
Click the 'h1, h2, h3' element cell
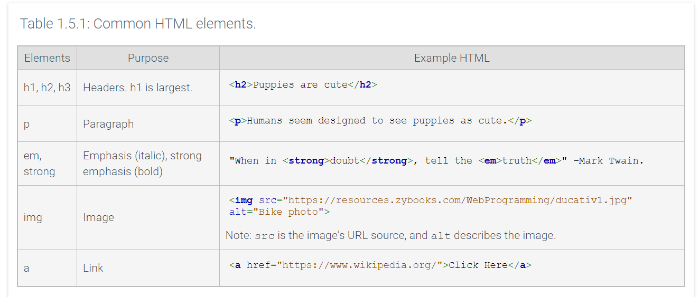(47, 88)
